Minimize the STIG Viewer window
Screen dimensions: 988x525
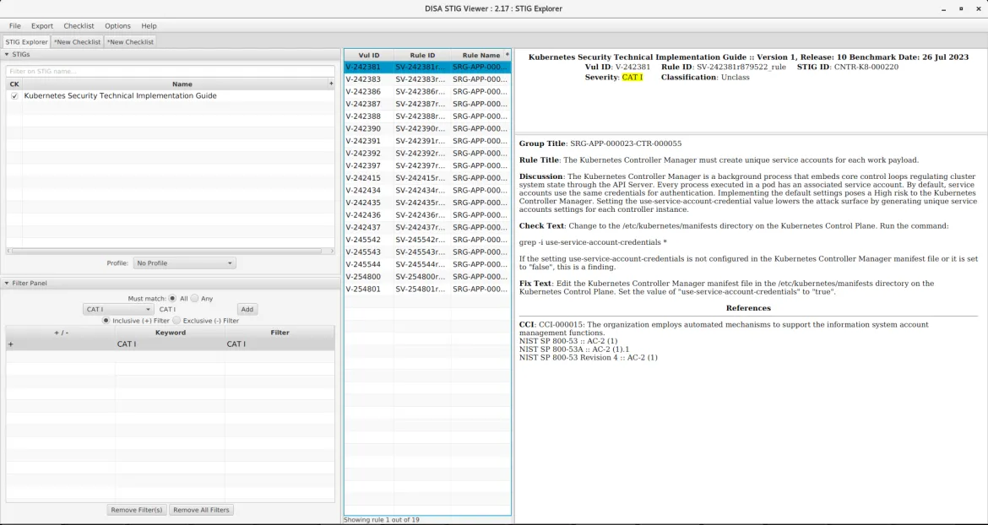pyautogui.click(x=943, y=8)
